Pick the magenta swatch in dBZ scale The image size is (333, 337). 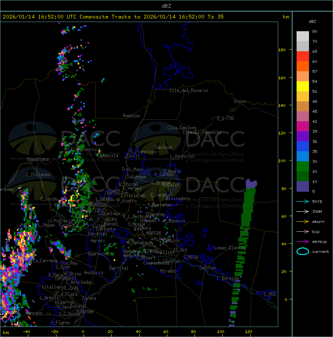coord(303,126)
